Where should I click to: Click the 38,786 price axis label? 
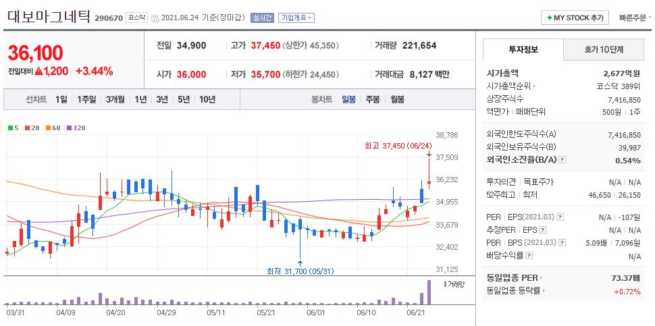pyautogui.click(x=446, y=135)
